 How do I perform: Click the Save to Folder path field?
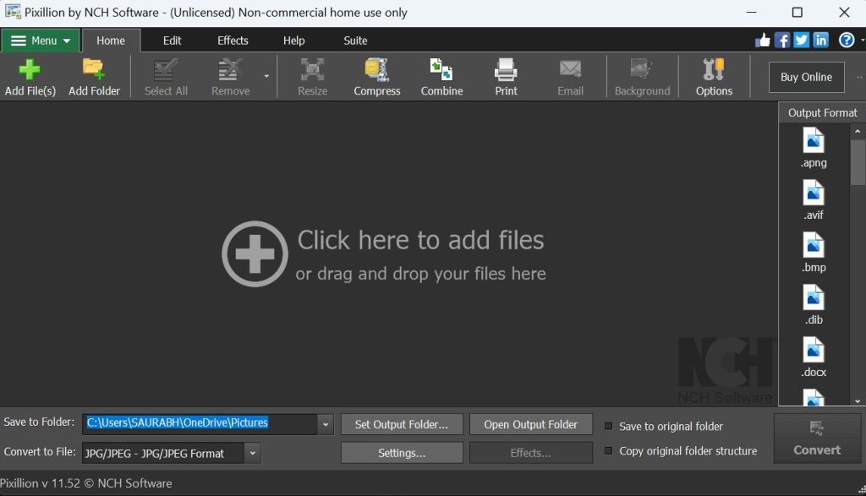click(x=200, y=424)
